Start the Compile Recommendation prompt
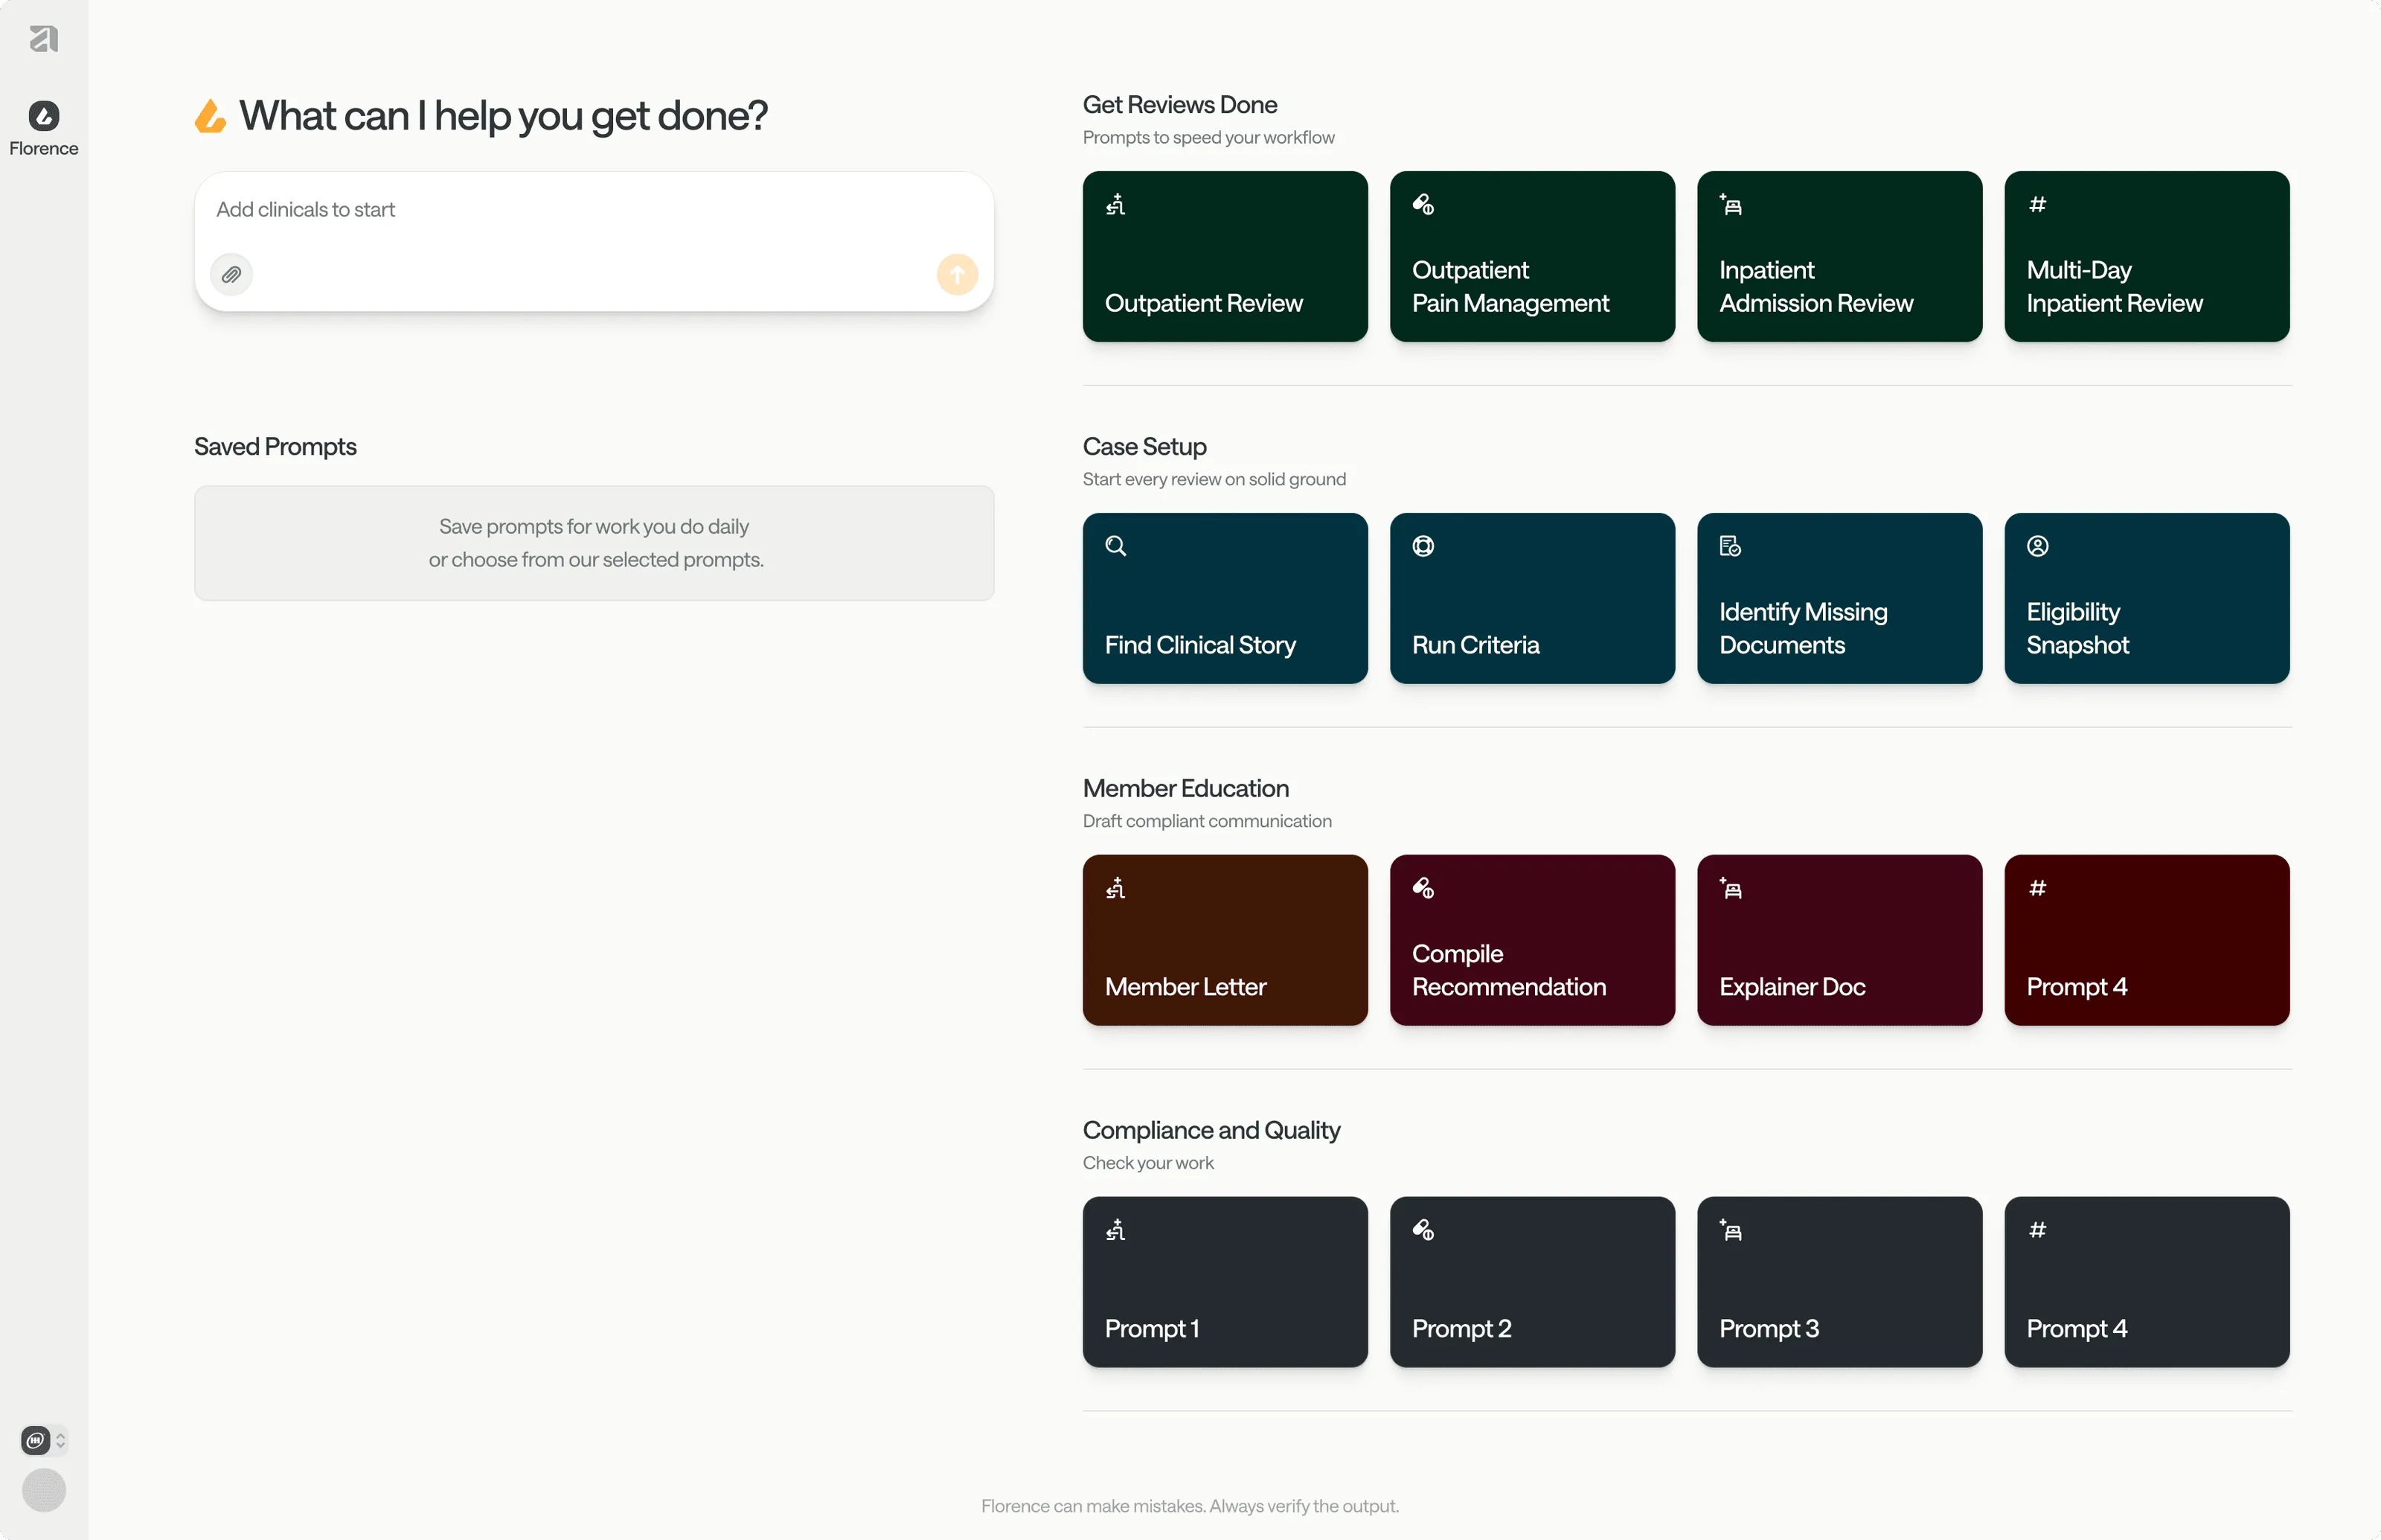 tap(1531, 940)
